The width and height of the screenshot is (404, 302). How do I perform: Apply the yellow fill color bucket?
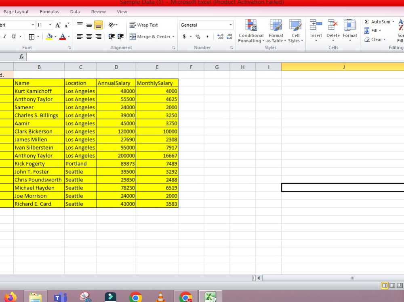point(49,37)
